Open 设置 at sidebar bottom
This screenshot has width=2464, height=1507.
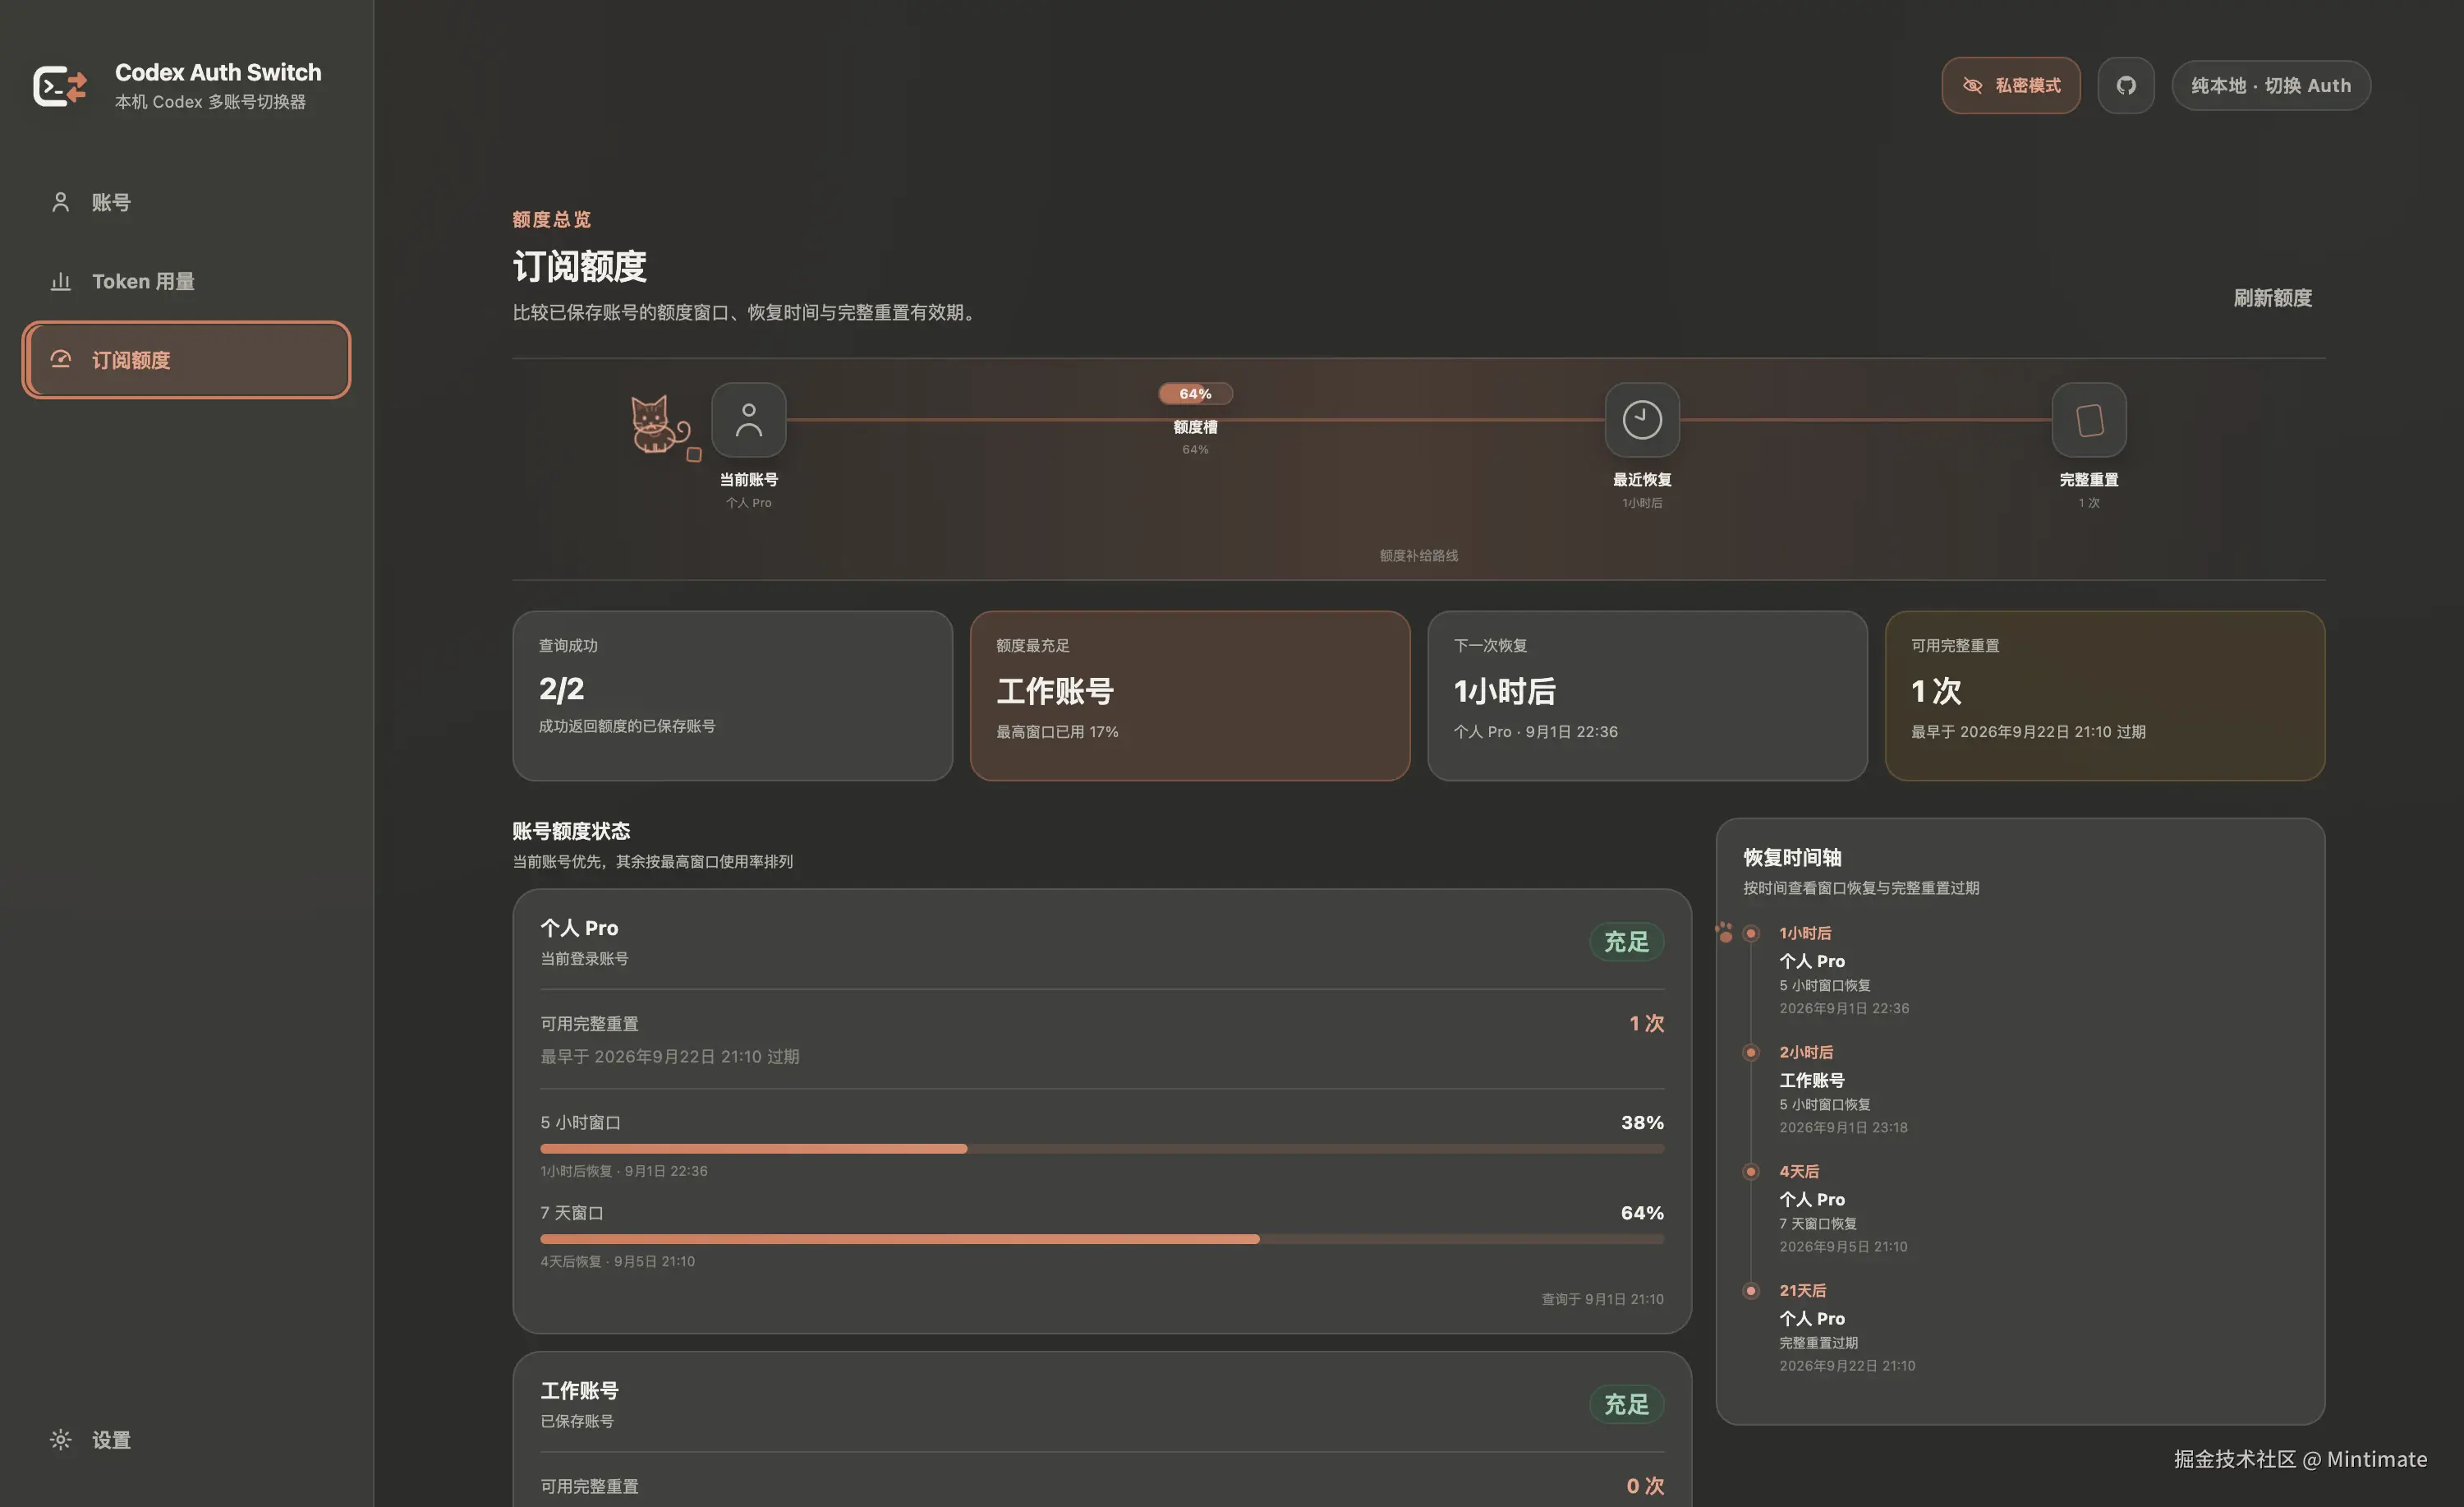(x=186, y=1440)
